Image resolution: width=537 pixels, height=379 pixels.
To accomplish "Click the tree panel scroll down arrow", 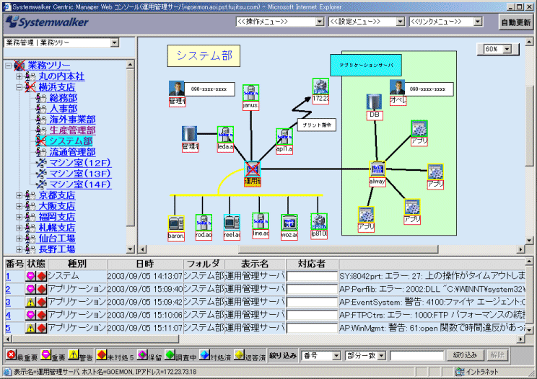I will [130, 249].
